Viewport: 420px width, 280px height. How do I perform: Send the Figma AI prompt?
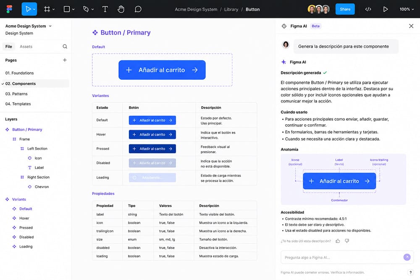pos(407,257)
